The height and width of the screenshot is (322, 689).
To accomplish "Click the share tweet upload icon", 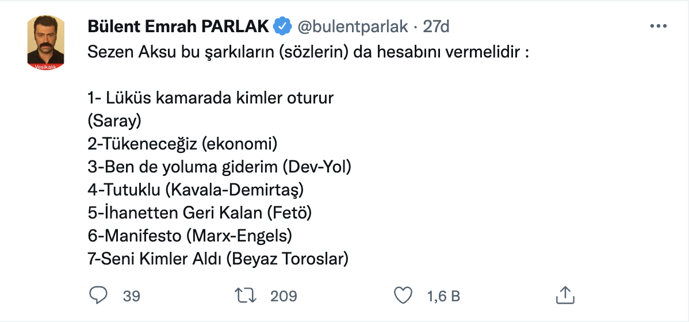I will (565, 296).
